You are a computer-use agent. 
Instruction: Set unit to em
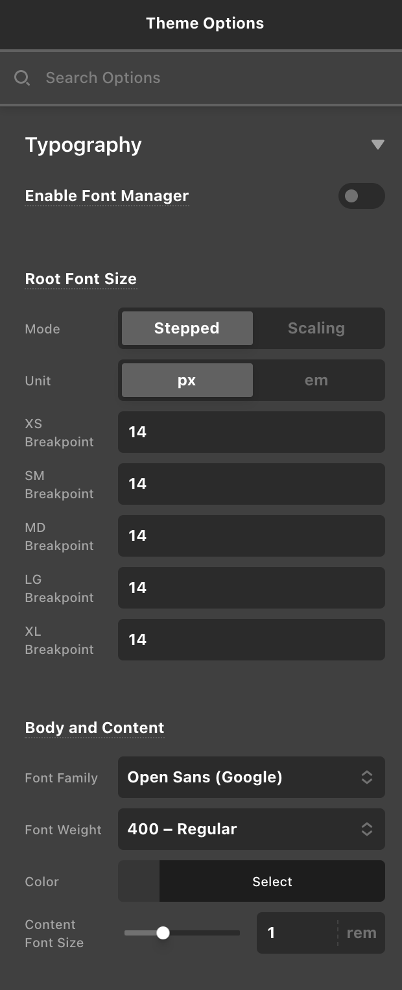(316, 380)
